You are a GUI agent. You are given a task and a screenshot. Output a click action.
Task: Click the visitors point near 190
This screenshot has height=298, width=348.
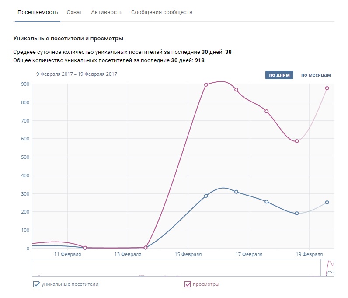(x=297, y=213)
